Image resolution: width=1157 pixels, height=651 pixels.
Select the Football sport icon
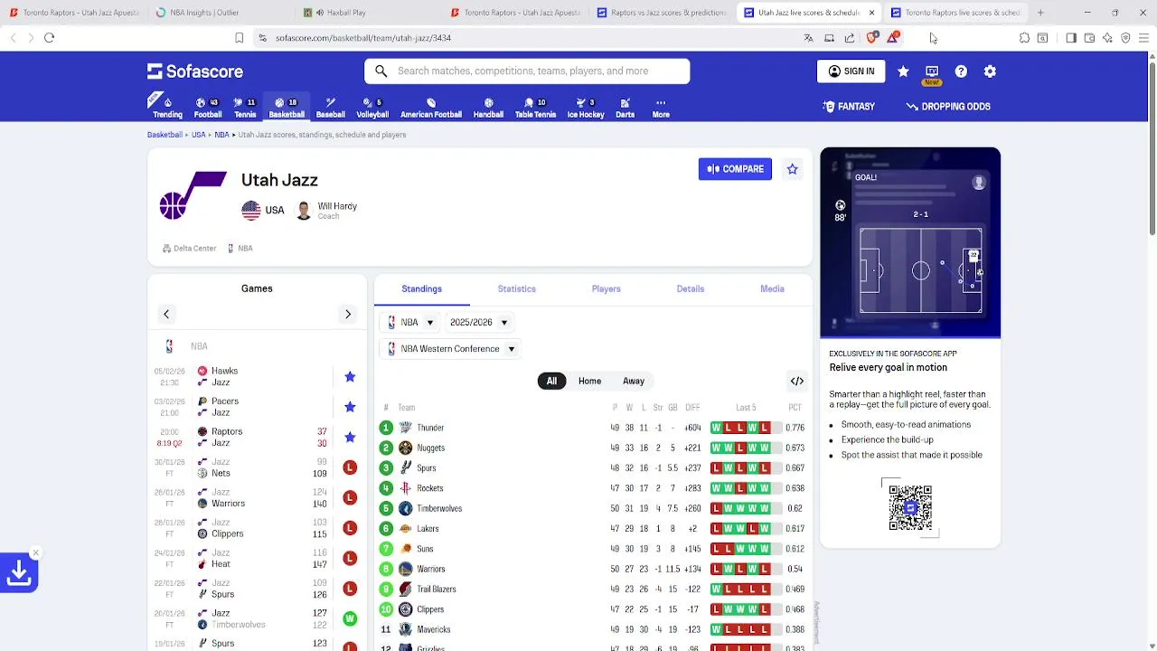coord(208,107)
